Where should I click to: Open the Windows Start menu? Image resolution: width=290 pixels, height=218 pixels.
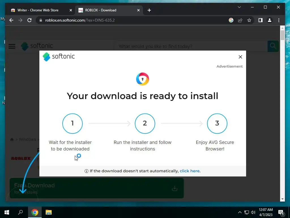click(x=7, y=212)
